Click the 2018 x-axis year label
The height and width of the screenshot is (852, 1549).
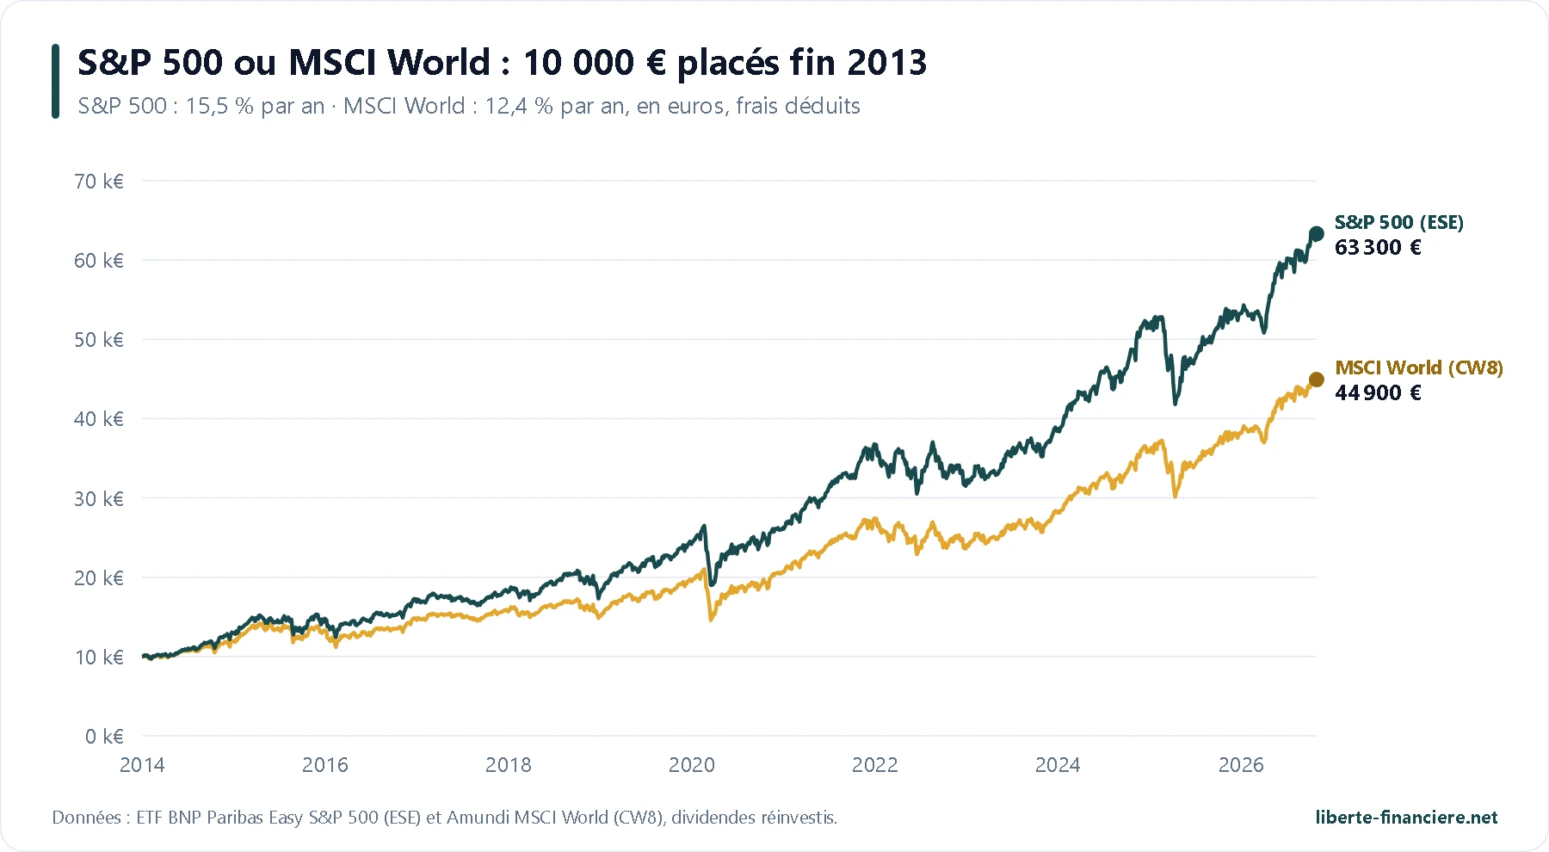point(509,765)
